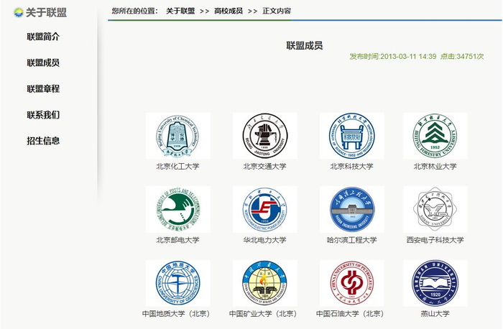Image resolution: width=503 pixels, height=329 pixels.
Task: Click the 西安电子科技大学 caption
Action: tap(435, 240)
